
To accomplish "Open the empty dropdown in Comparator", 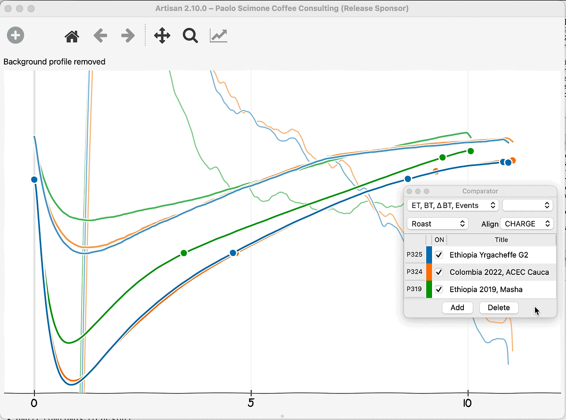I will [528, 205].
